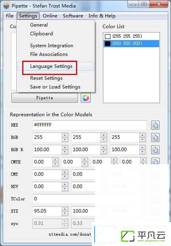Increase the third RGB % value with up arrow
Viewport: 171px width, 246px height.
142,148
